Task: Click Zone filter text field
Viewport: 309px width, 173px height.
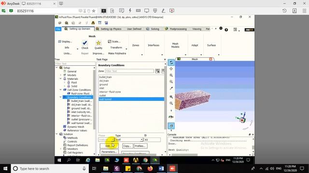Action: 129,71
